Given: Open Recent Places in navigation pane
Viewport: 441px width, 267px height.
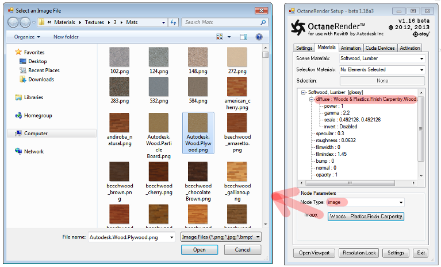Looking at the screenshot, I should (44, 70).
